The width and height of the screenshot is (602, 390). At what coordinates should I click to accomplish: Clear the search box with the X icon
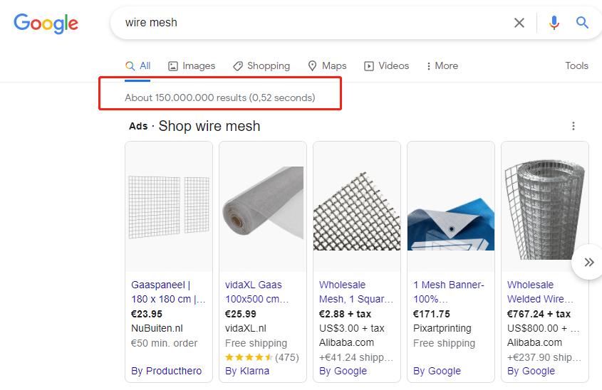tap(519, 23)
